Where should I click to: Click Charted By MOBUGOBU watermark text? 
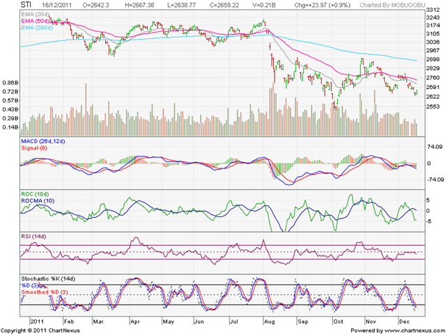coord(392,5)
